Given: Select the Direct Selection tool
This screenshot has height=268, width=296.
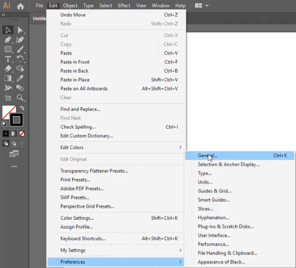Looking at the screenshot, I should 20,30.
